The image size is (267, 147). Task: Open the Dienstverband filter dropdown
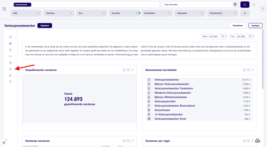click(223, 13)
